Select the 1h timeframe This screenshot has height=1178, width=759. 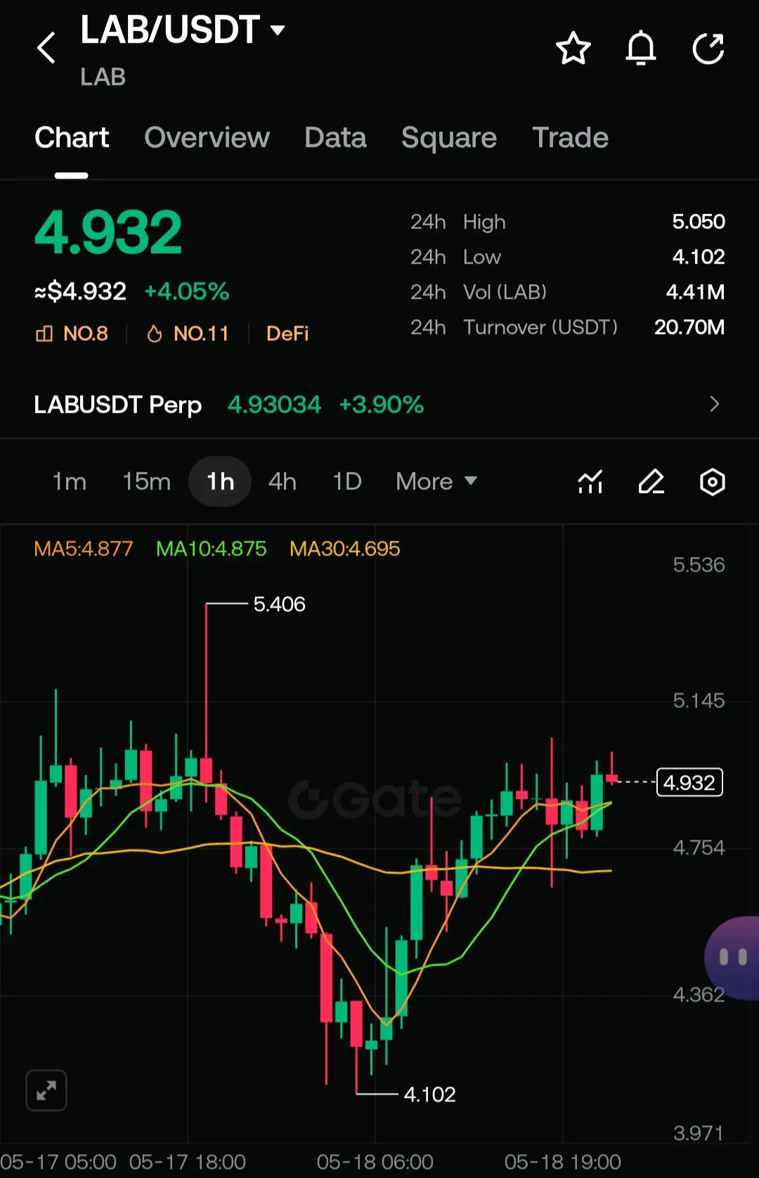[x=220, y=482]
